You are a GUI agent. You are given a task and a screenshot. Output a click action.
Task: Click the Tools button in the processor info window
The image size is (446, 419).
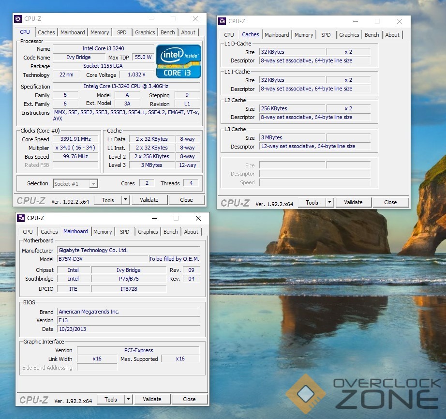[x=107, y=200]
